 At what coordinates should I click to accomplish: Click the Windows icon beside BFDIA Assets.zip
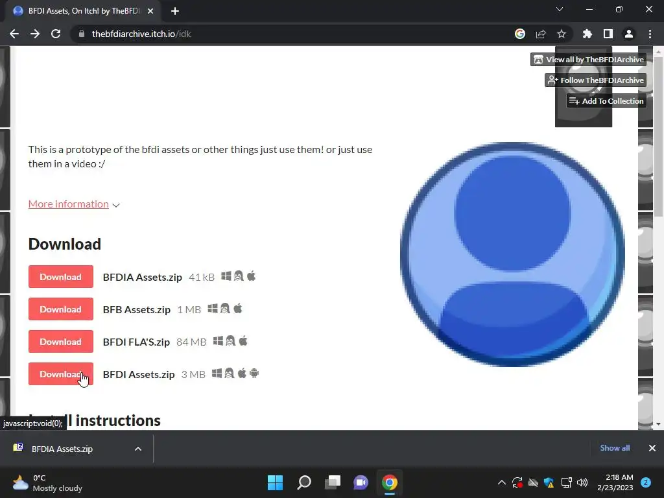[226, 276]
